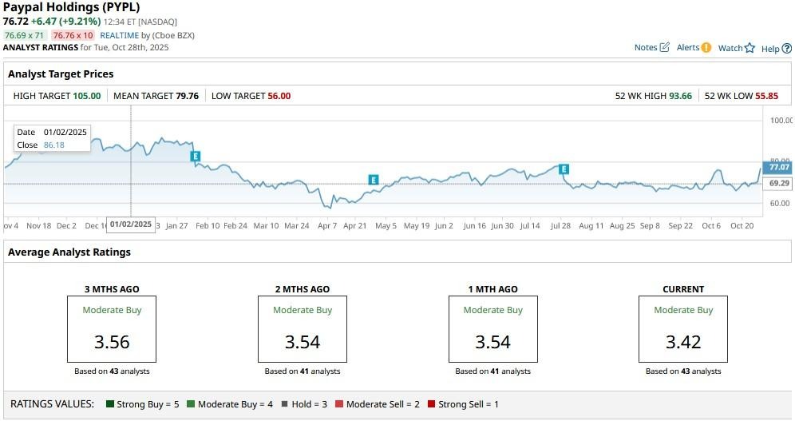Viewport: 795px width, 421px height.
Task: Click the July 28 earnings E marker
Action: pos(564,169)
